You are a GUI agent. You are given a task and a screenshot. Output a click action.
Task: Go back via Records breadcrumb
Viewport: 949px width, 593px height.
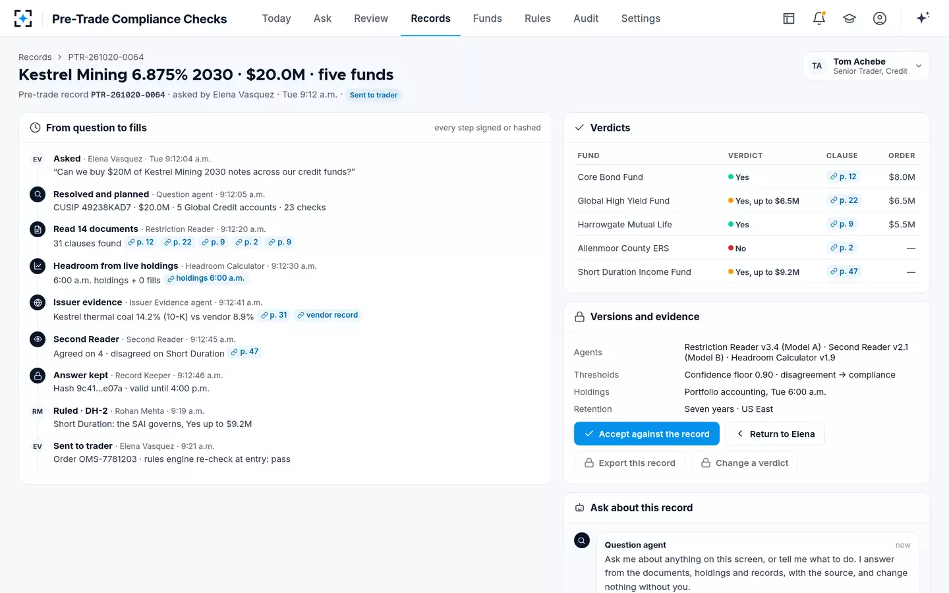35,57
